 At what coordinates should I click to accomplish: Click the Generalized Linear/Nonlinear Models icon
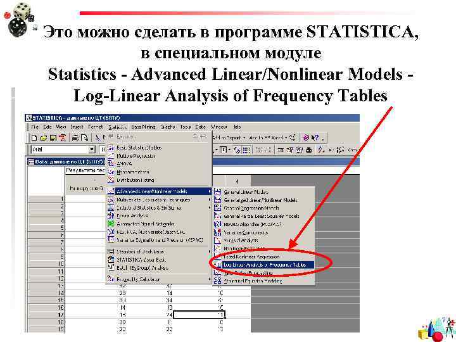[217, 199]
